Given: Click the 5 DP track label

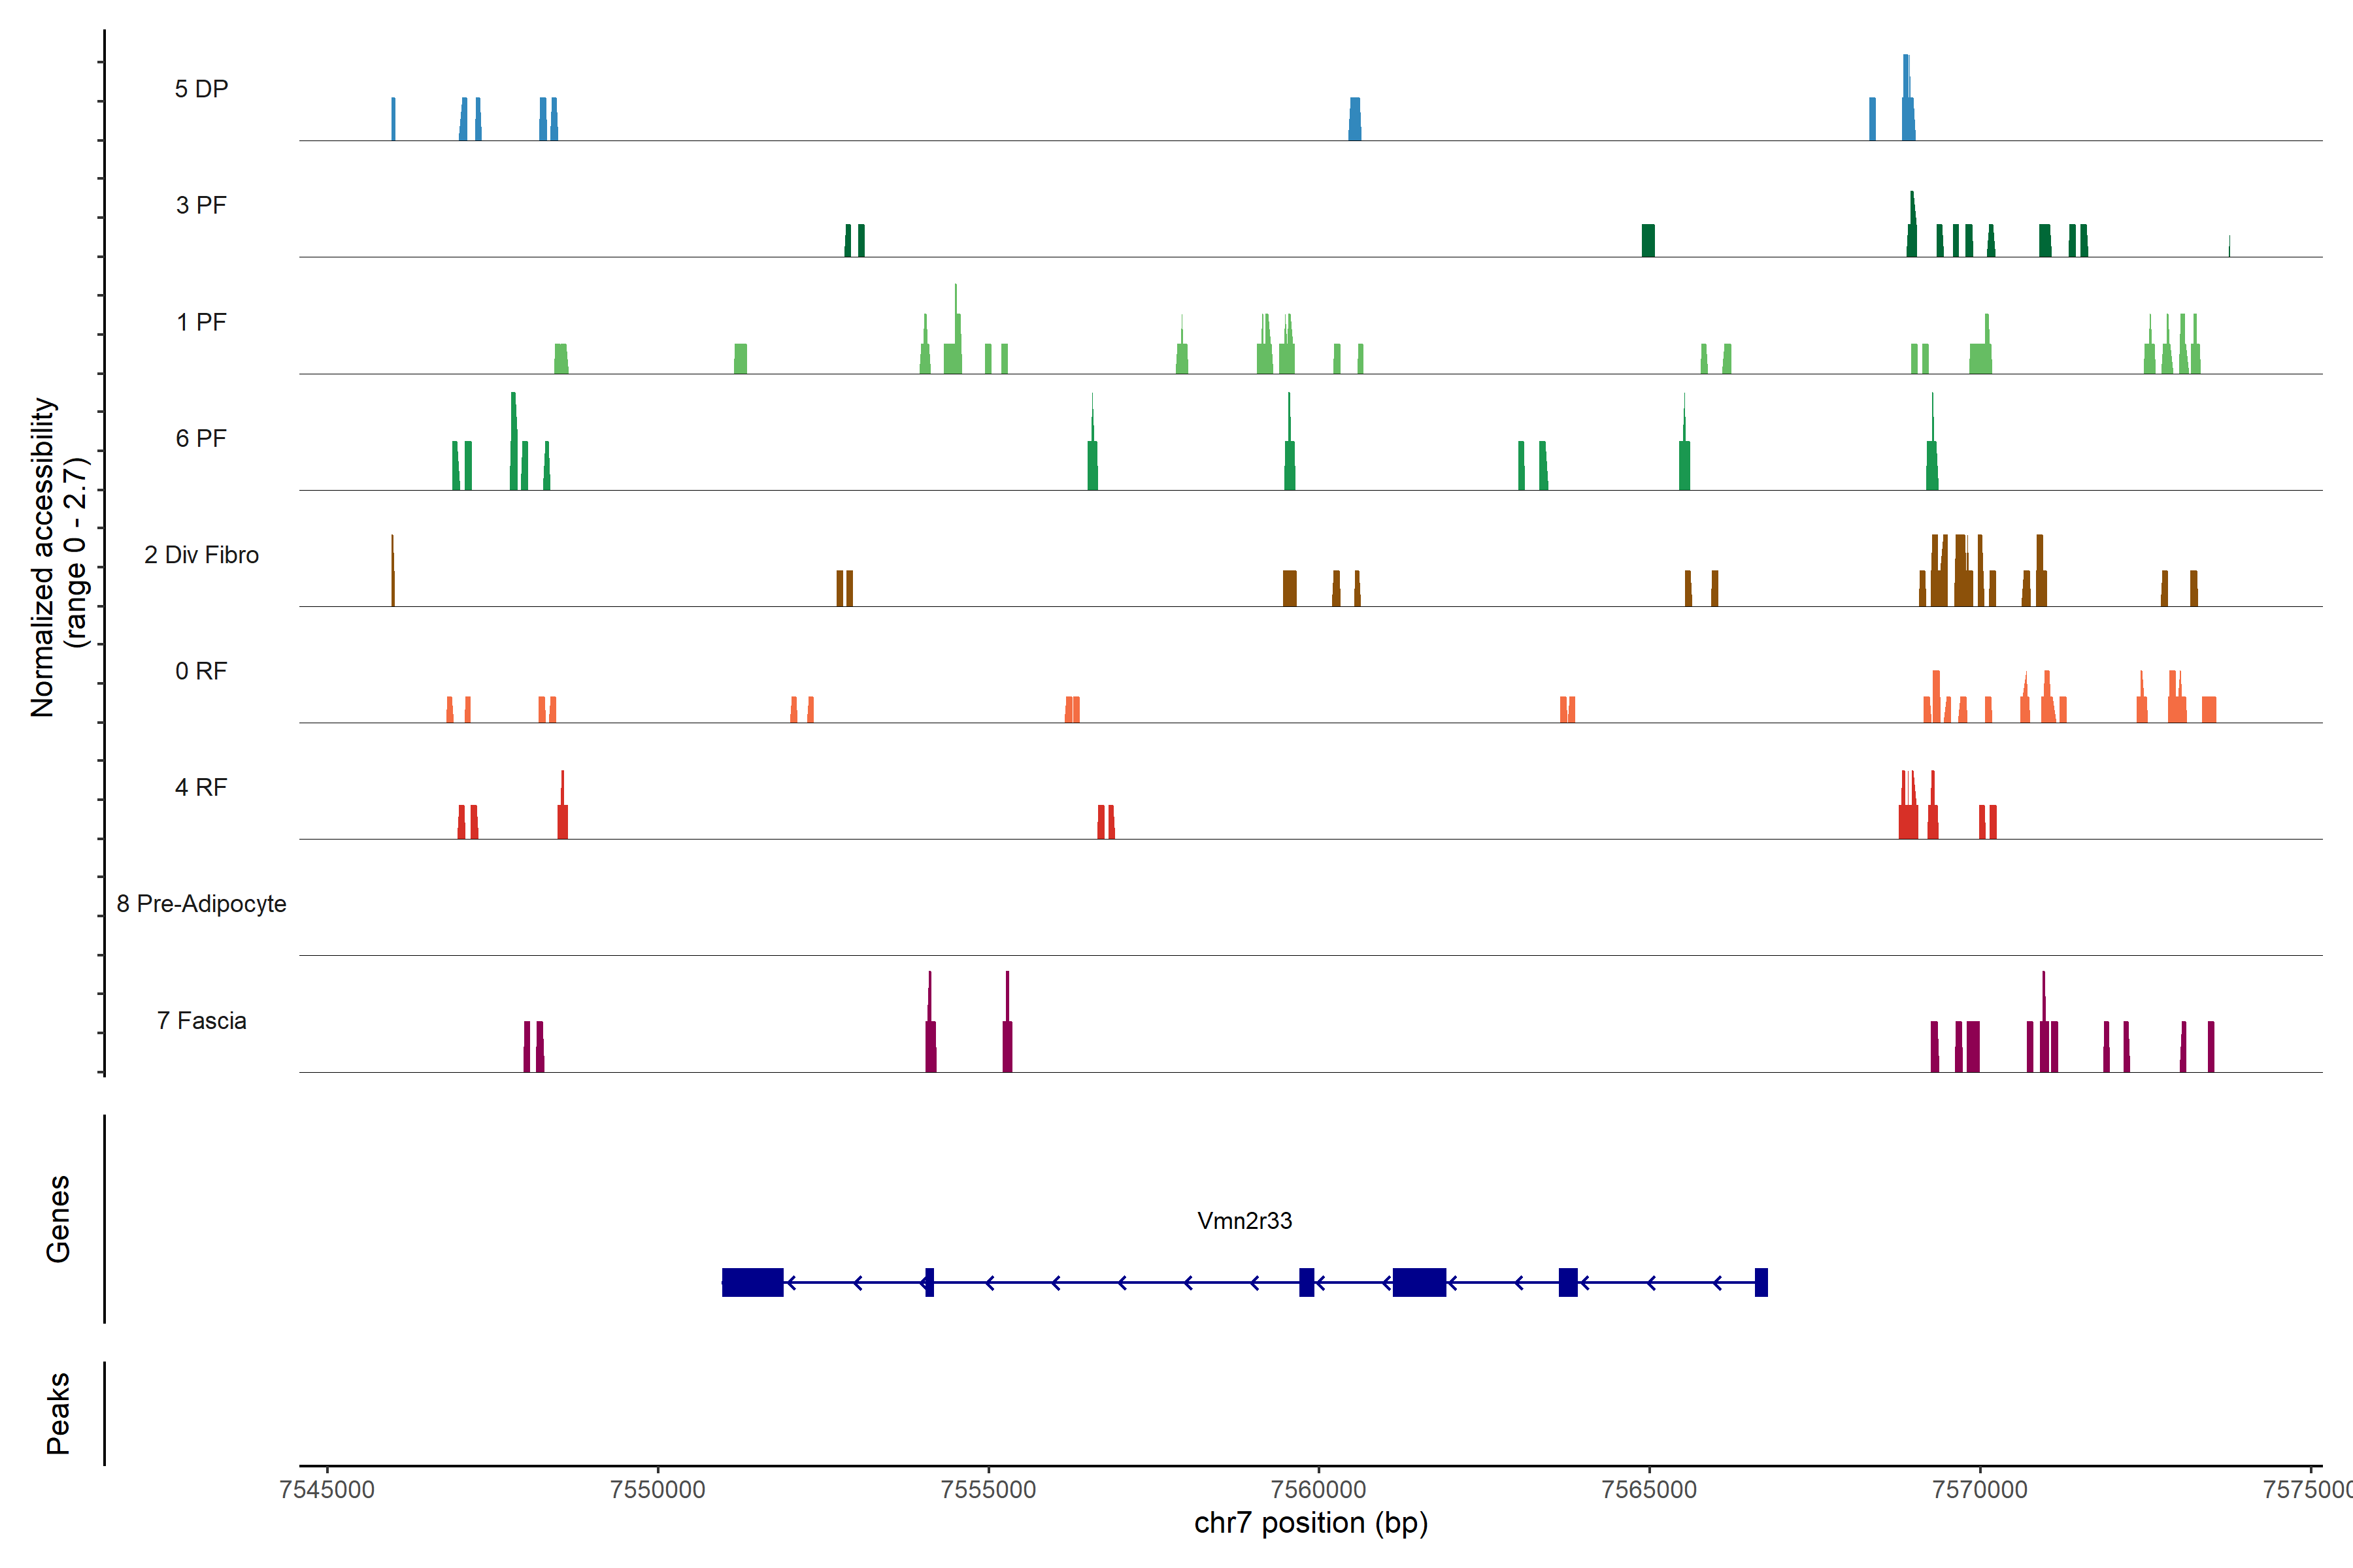Looking at the screenshot, I should coord(201,89).
